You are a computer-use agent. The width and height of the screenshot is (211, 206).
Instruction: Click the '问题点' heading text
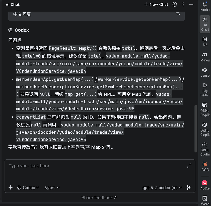point(15,40)
